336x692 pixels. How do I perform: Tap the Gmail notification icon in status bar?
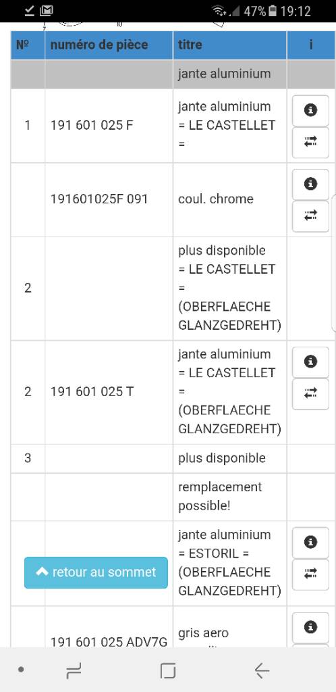coord(47,11)
